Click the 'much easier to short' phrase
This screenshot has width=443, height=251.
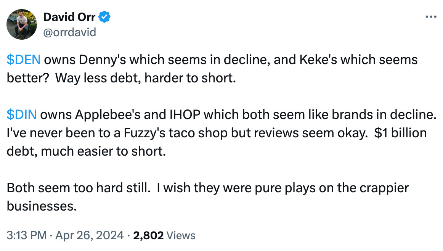tap(103, 151)
